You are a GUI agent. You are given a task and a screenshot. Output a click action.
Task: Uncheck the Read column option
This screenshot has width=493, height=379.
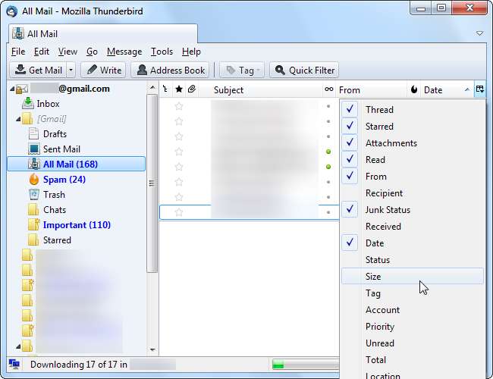coord(413,160)
